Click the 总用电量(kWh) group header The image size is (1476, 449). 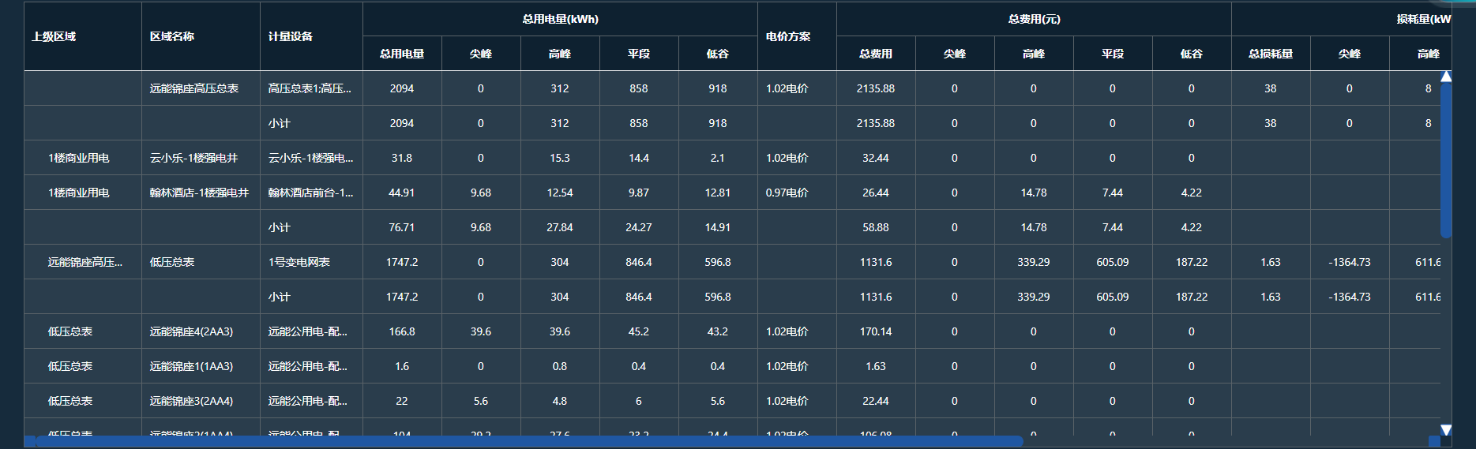click(560, 19)
